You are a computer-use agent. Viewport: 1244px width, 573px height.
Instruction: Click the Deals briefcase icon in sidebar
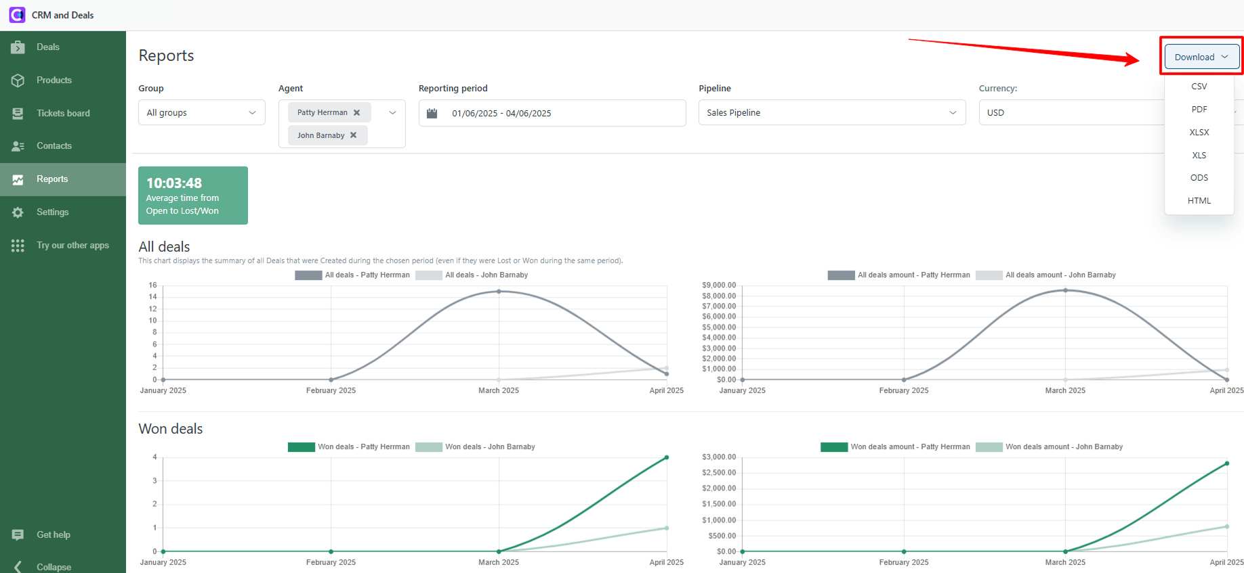18,47
